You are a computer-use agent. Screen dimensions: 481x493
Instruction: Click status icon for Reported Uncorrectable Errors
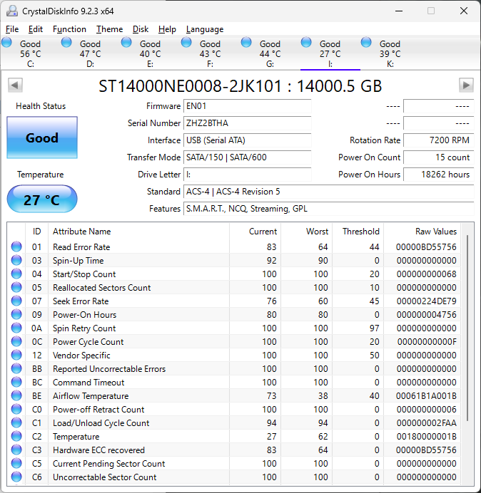(x=16, y=368)
